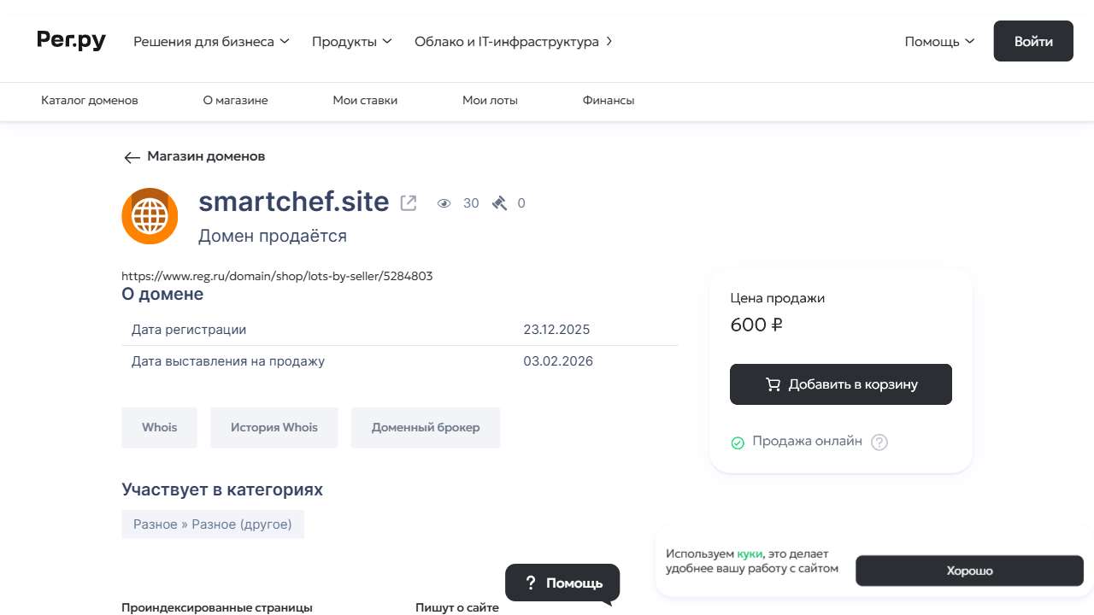Open the Каталог доменов section
Image resolution: width=1094 pixels, height=615 pixels.
pos(89,100)
